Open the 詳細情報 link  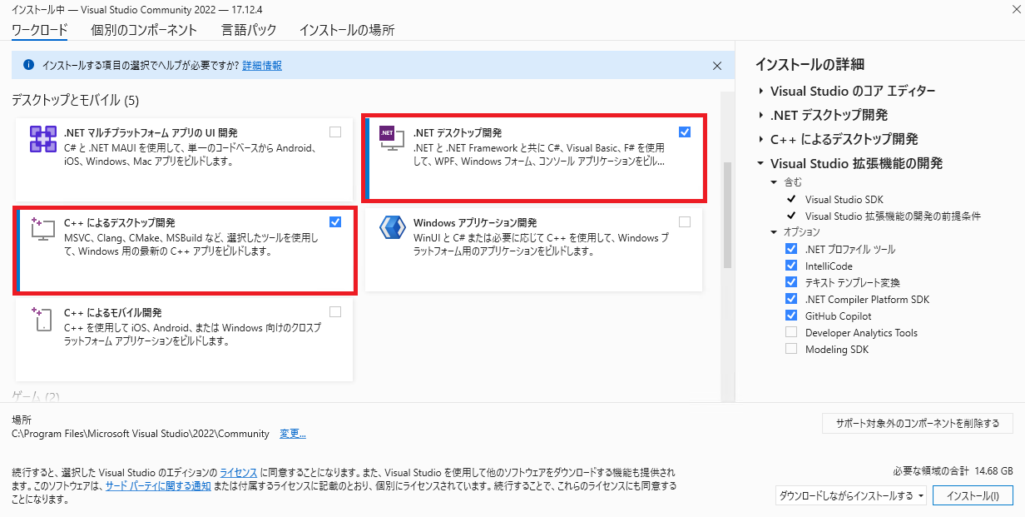pyautogui.click(x=261, y=66)
